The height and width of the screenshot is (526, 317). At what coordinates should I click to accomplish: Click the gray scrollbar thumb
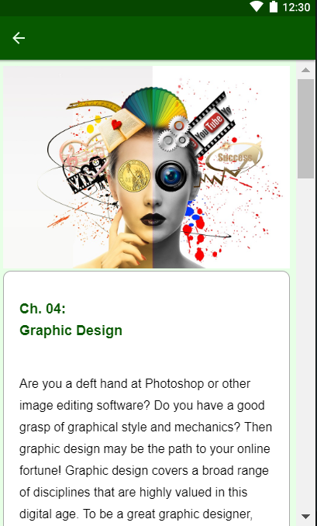[305, 129]
